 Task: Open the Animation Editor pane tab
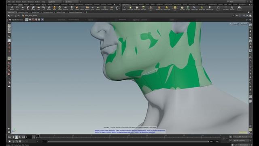click(x=23, y=12)
